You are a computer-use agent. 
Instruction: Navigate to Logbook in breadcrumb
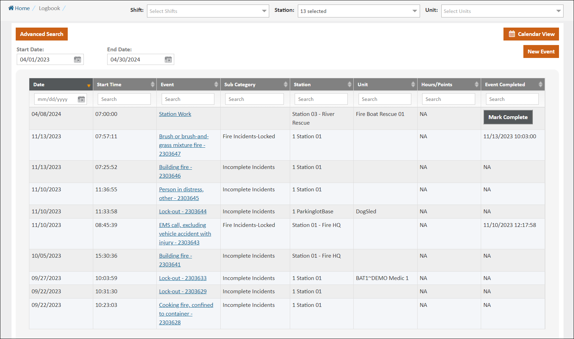pos(49,8)
